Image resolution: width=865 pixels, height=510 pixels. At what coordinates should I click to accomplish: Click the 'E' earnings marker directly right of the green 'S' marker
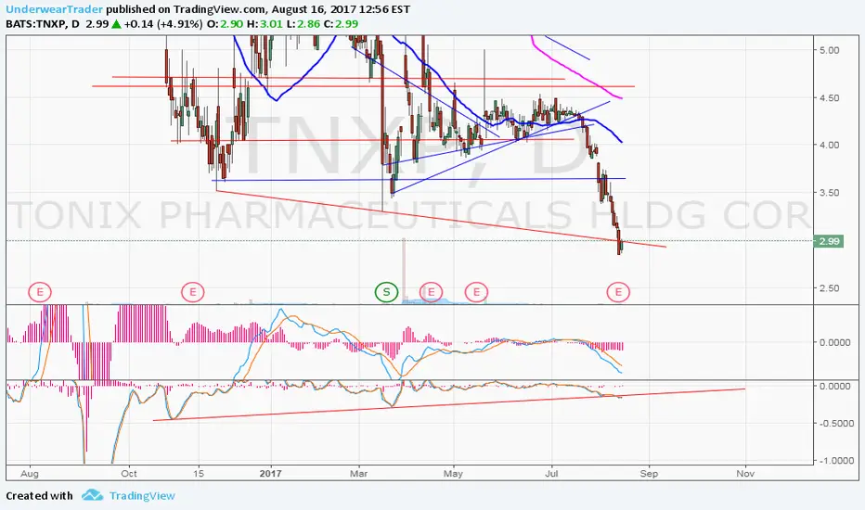point(431,292)
